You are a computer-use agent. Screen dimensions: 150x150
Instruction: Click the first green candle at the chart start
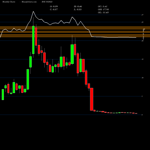click(x=3, y=94)
